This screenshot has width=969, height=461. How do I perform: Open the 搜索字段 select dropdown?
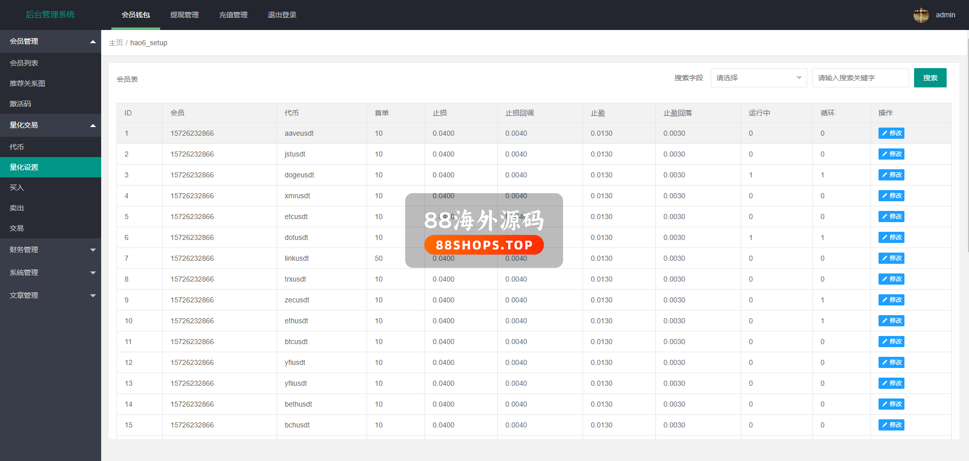[758, 78]
